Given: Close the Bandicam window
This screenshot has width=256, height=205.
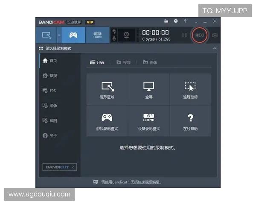Looking at the screenshot, I should point(215,21).
